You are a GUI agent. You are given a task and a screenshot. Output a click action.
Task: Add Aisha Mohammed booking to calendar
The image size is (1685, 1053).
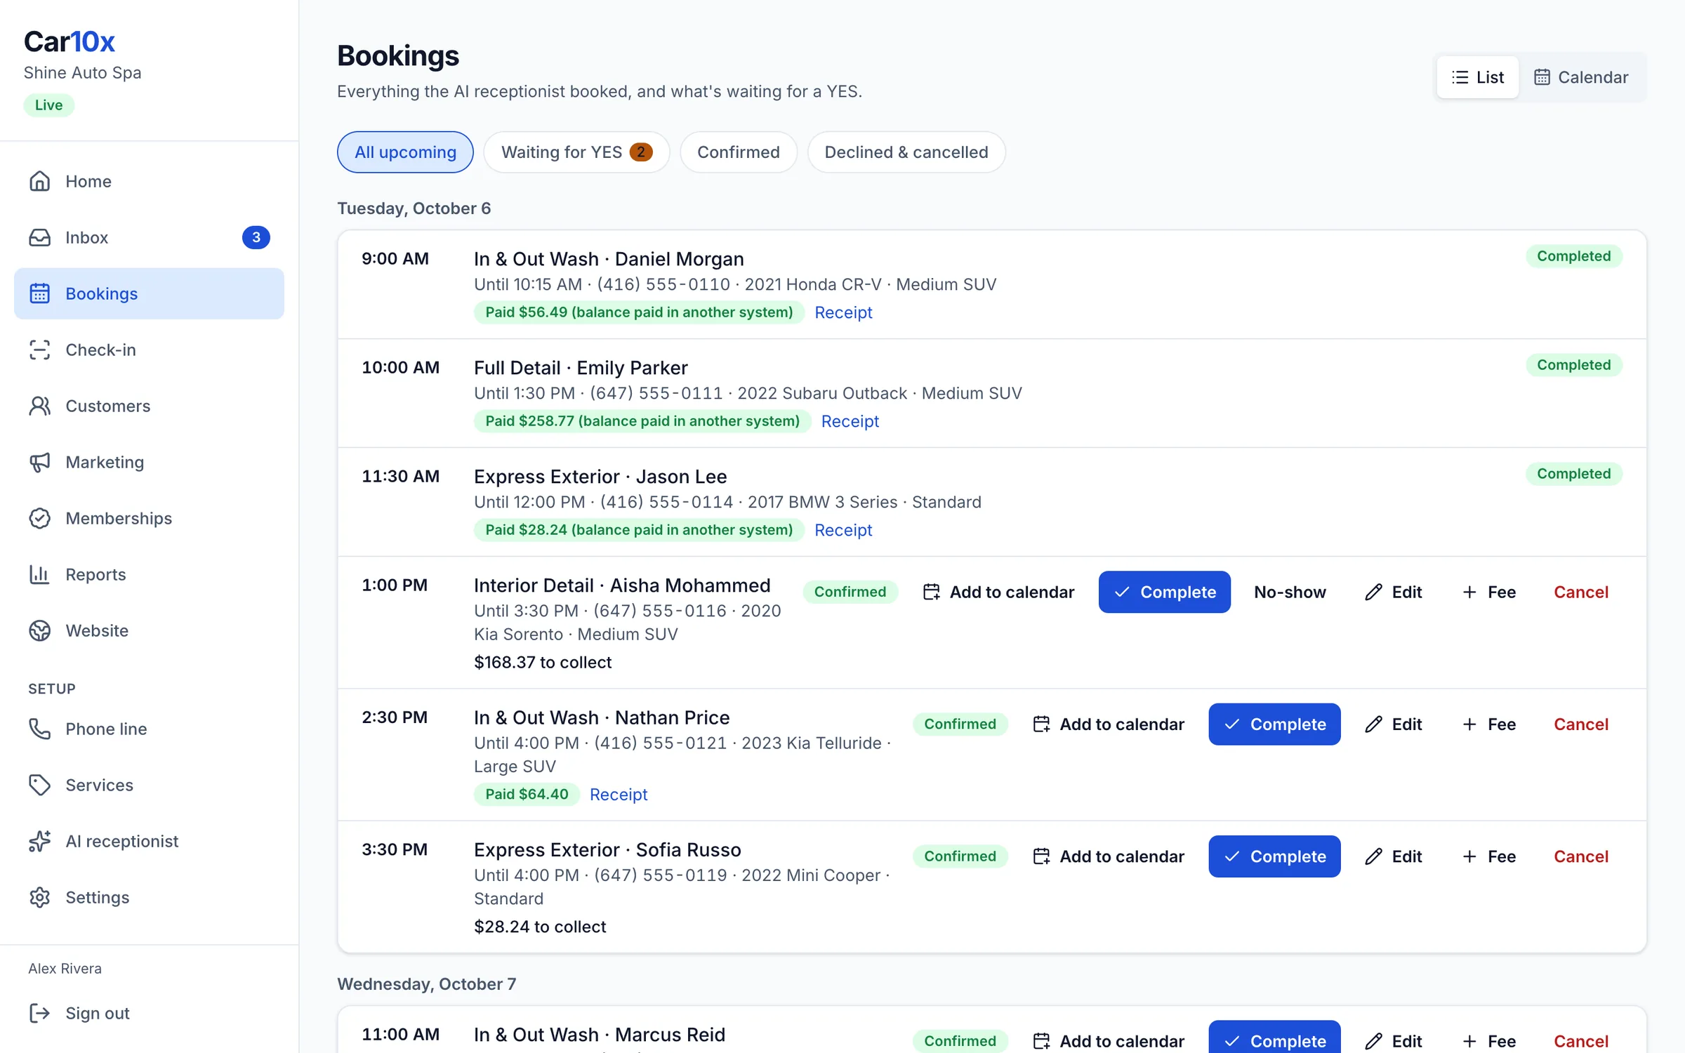pos(998,592)
